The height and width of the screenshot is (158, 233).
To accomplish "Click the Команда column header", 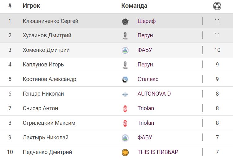I will click(x=134, y=6).
